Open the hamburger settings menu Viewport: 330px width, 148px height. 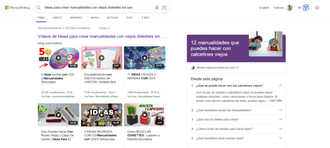click(317, 7)
